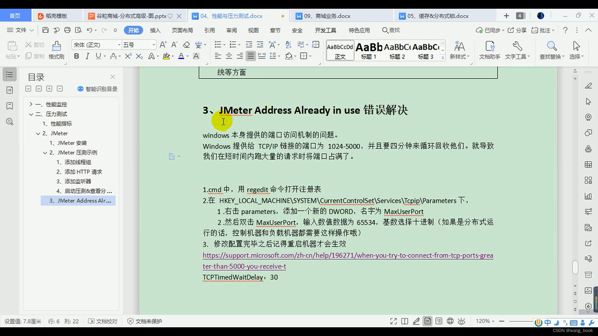
Task: Toggle Underline formatting
Action: [98, 56]
